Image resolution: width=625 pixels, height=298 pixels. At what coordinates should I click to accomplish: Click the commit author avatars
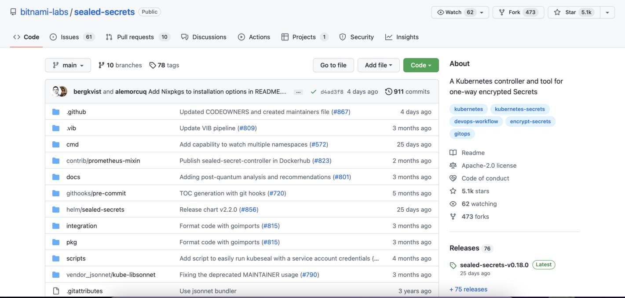pyautogui.click(x=59, y=92)
